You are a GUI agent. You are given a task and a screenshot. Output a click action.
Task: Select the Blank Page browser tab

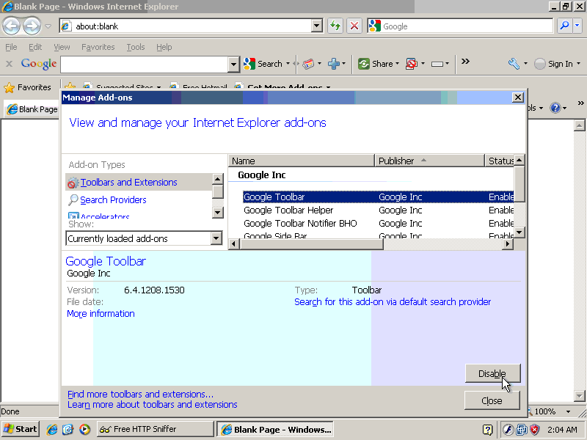click(x=32, y=109)
